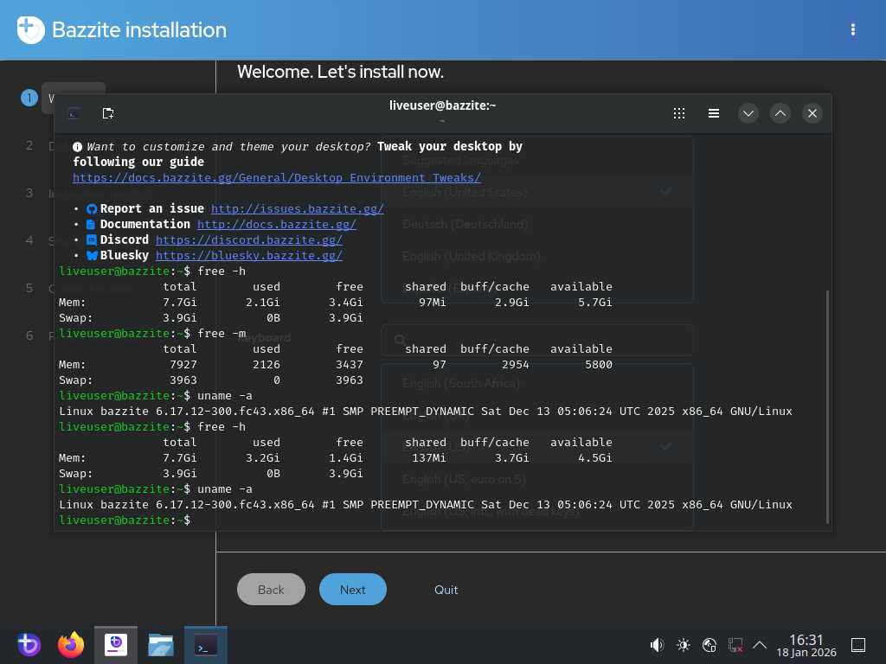The width and height of the screenshot is (886, 664).
Task: Minimize terminal using down chevron button
Action: (x=748, y=113)
